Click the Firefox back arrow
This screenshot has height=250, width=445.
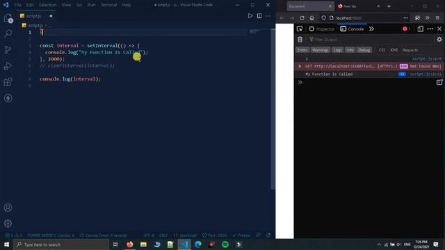click(282, 18)
